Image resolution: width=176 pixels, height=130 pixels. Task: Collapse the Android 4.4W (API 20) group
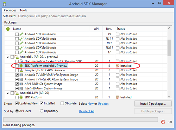click(x=8, y=93)
